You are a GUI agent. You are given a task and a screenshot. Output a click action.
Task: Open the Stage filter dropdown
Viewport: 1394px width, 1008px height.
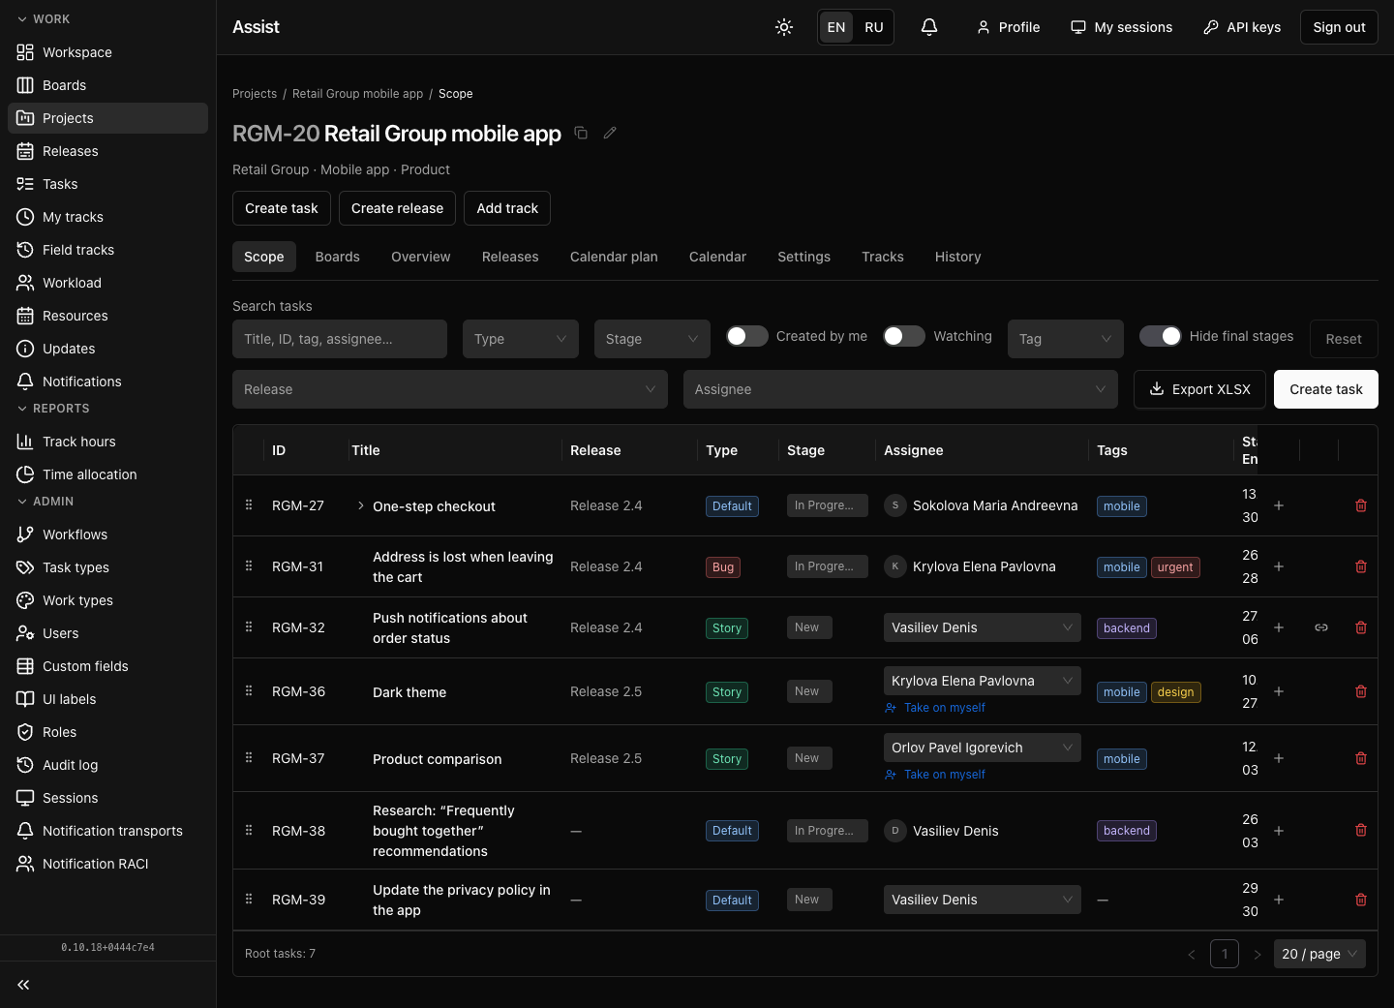pos(652,339)
